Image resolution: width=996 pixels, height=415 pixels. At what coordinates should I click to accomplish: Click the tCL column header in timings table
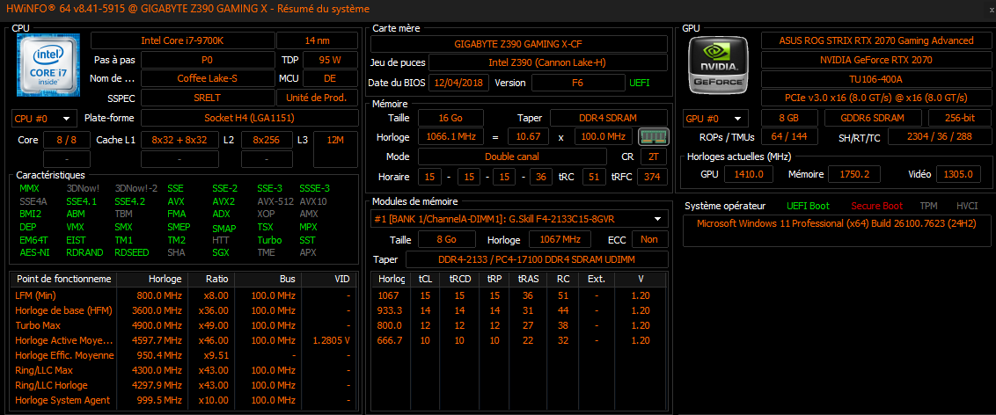click(424, 280)
